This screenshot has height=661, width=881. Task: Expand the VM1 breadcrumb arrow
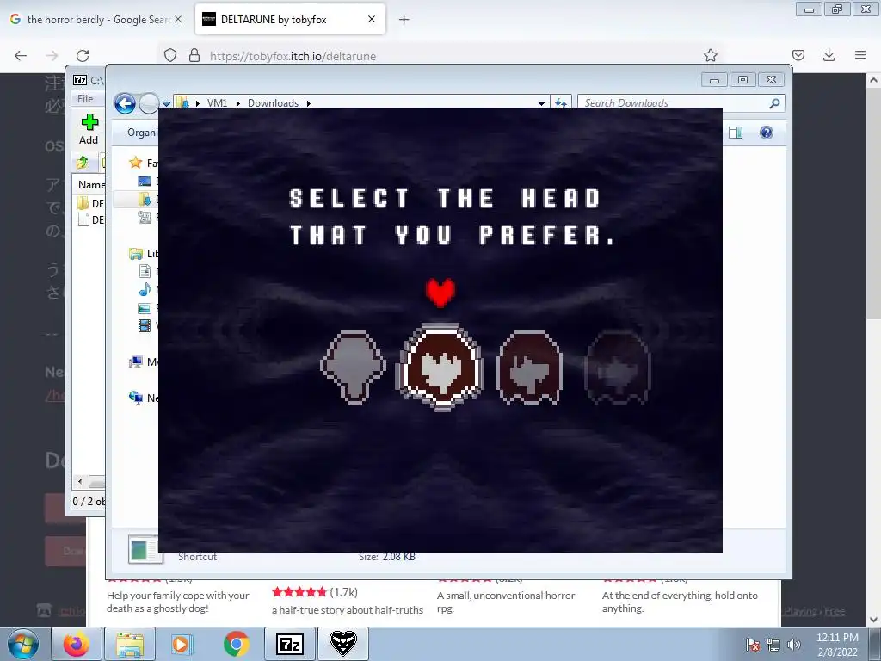coord(238,103)
